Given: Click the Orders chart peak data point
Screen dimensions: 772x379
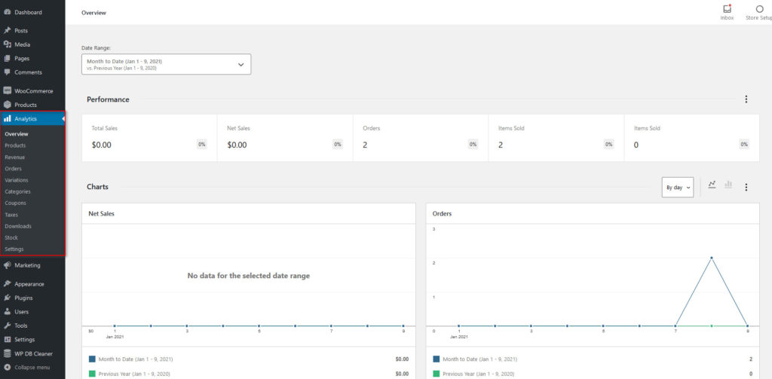Looking at the screenshot, I should (712, 258).
